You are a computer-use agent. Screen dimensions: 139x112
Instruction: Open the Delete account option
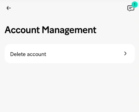(x=70, y=54)
